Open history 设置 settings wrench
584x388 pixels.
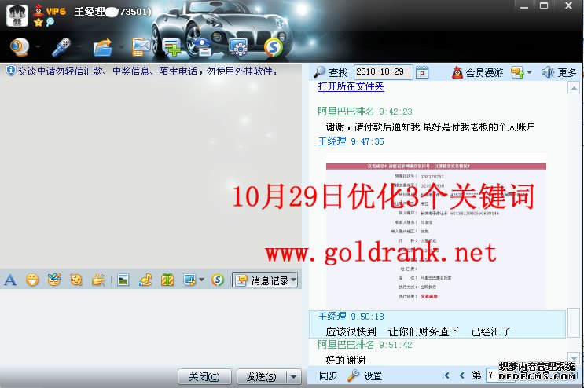coord(365,376)
